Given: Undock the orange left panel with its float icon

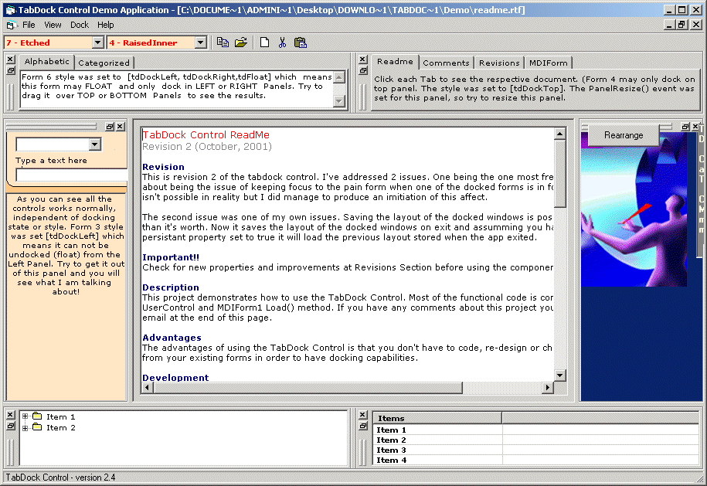Looking at the screenshot, I should (x=110, y=127).
